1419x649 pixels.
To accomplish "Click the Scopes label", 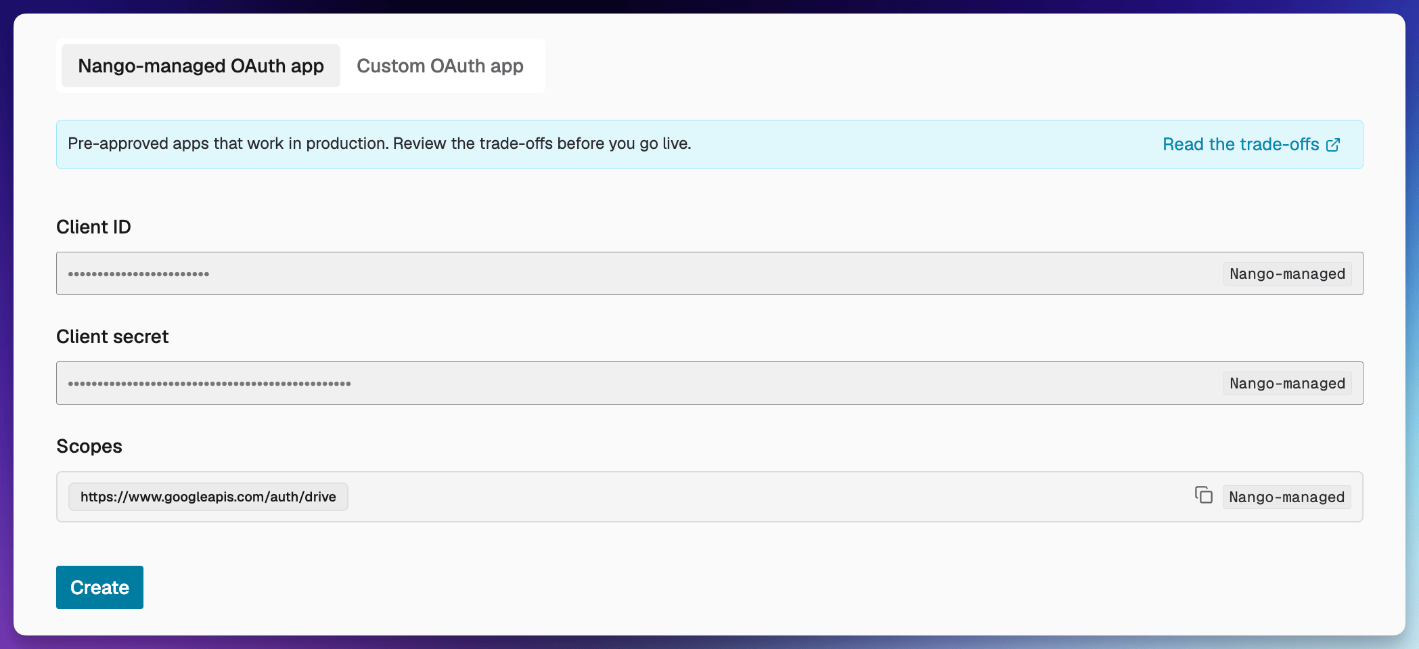I will point(89,446).
